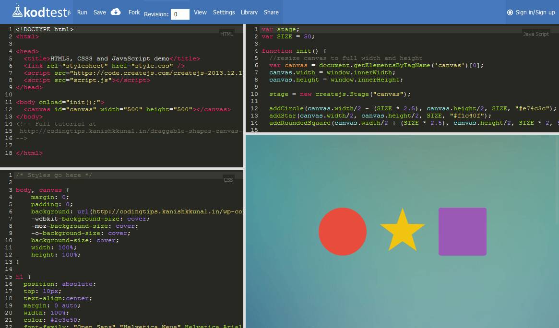Image resolution: width=559 pixels, height=328 pixels.
Task: Click the Fork option
Action: pos(134,12)
